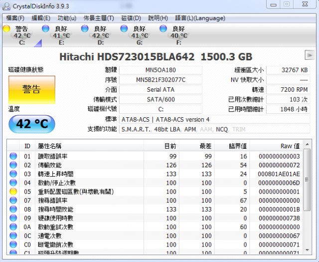Image resolution: width=319 pixels, height=262 pixels.
Task: Click the 最差 column header
Action: click(197, 146)
